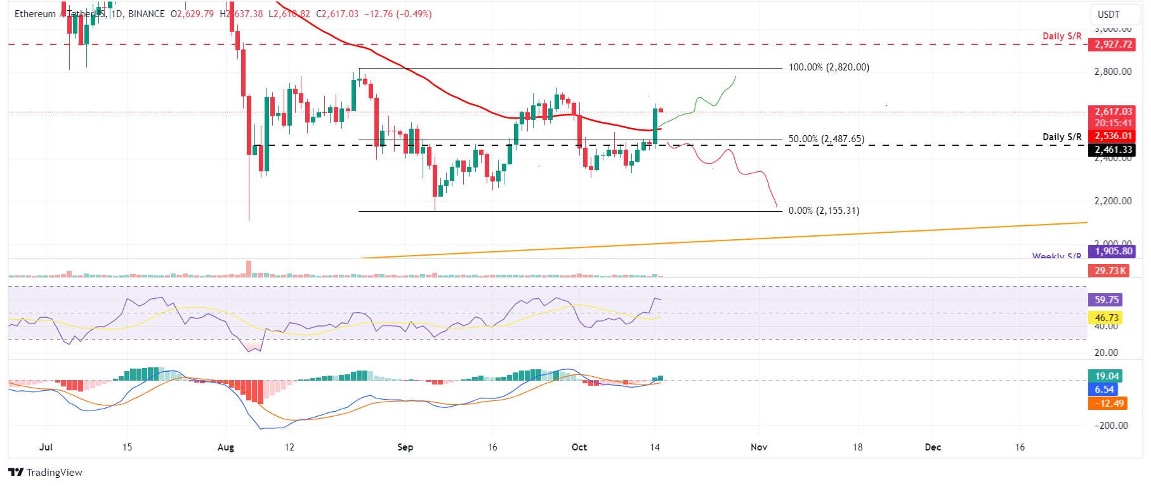Click the yellow RSI average label 46.73
1151x486 pixels.
point(1106,318)
